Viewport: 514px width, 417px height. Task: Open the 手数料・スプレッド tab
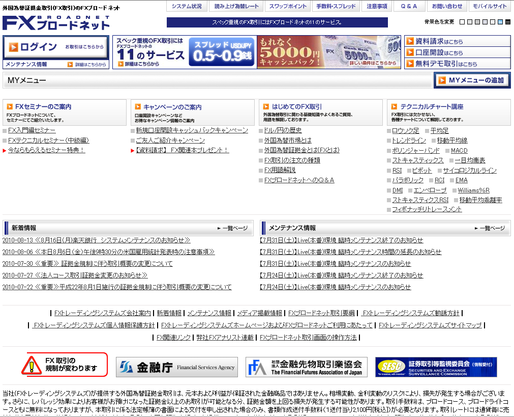[x=336, y=6]
